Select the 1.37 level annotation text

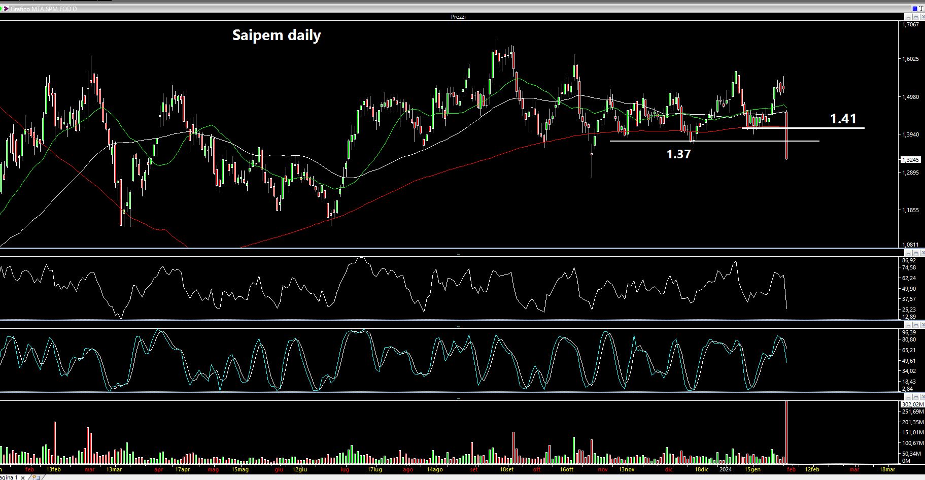pyautogui.click(x=678, y=154)
